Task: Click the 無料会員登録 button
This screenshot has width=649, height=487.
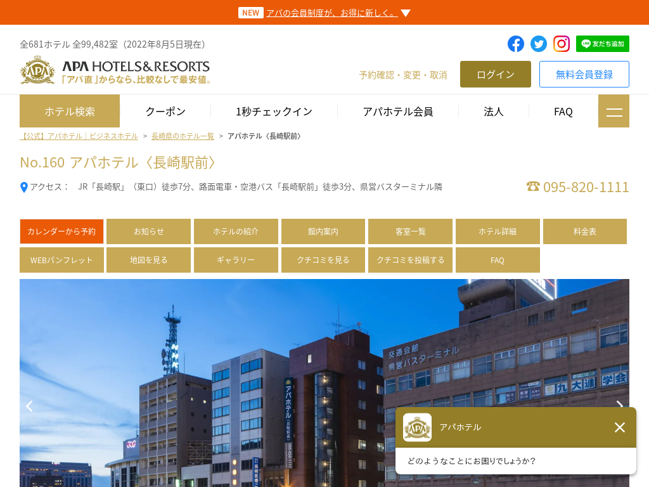Action: (x=584, y=74)
